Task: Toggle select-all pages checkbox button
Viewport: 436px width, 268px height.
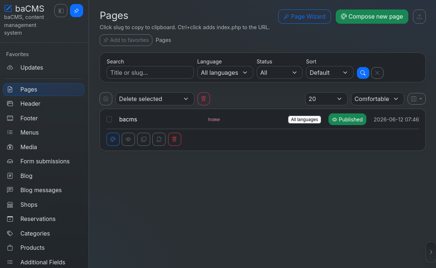Action: (106, 99)
